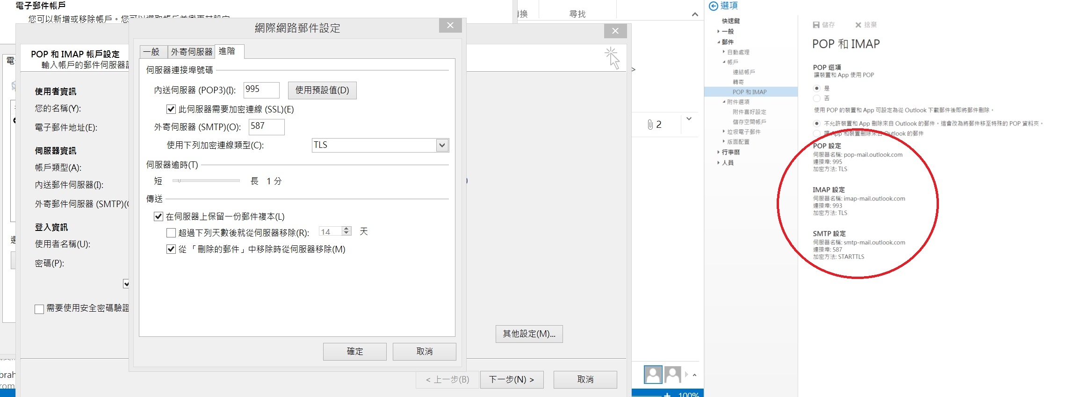The height and width of the screenshot is (397, 1075).
Task: Expand the 行事曆 options section
Action: (x=718, y=152)
